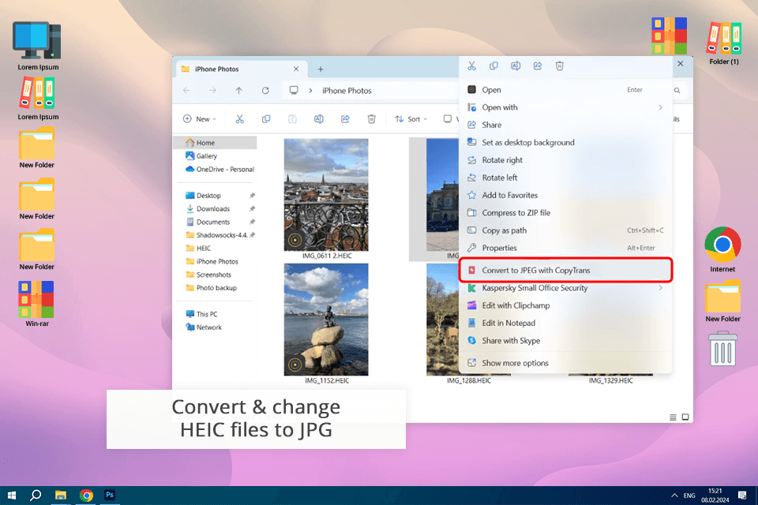Image resolution: width=758 pixels, height=505 pixels.
Task: Switch to large thumbnails view icon
Action: [685, 417]
